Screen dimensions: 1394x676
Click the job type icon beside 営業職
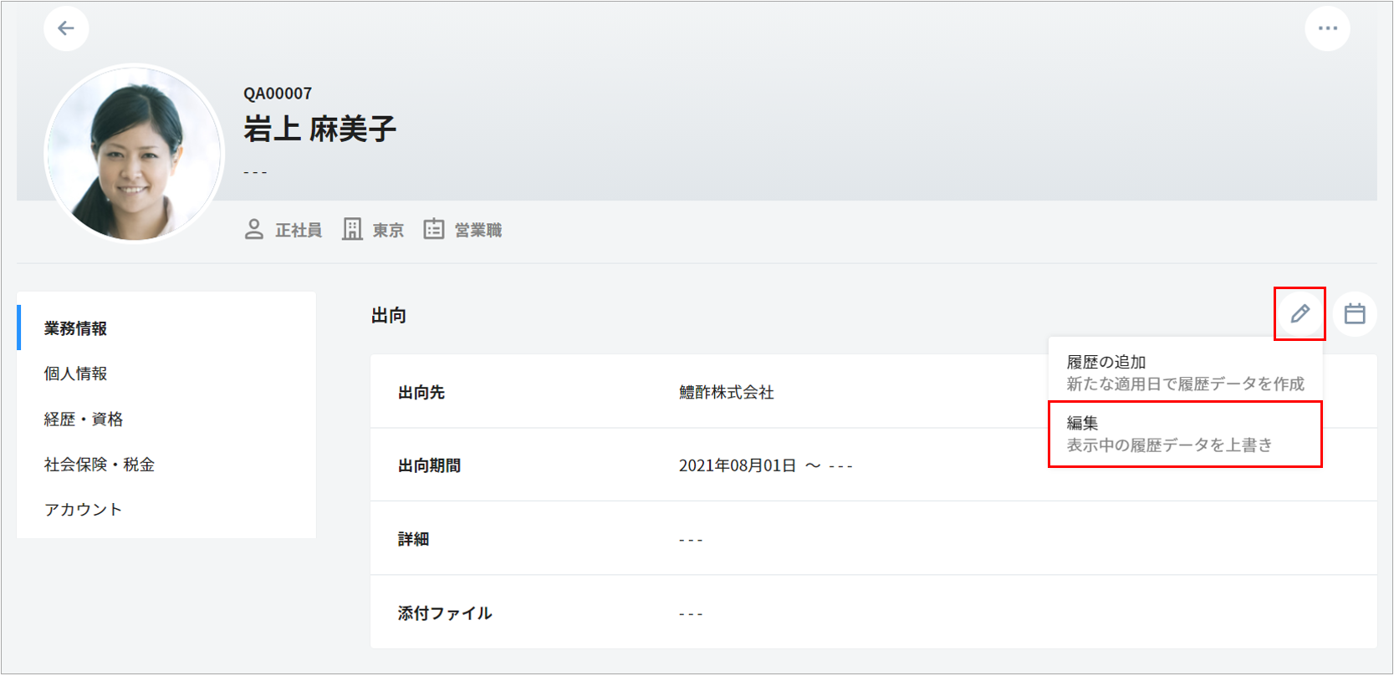(x=433, y=230)
